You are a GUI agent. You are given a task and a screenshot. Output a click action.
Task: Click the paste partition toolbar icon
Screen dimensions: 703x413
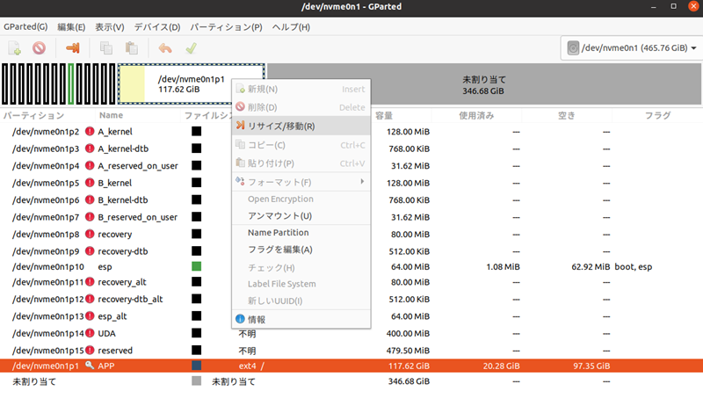click(x=131, y=48)
